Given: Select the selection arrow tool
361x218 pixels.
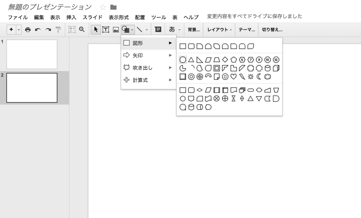Looking at the screenshot, I should (x=96, y=29).
